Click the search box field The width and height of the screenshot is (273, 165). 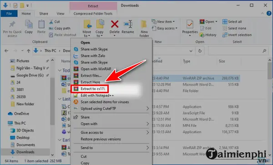(x=238, y=51)
